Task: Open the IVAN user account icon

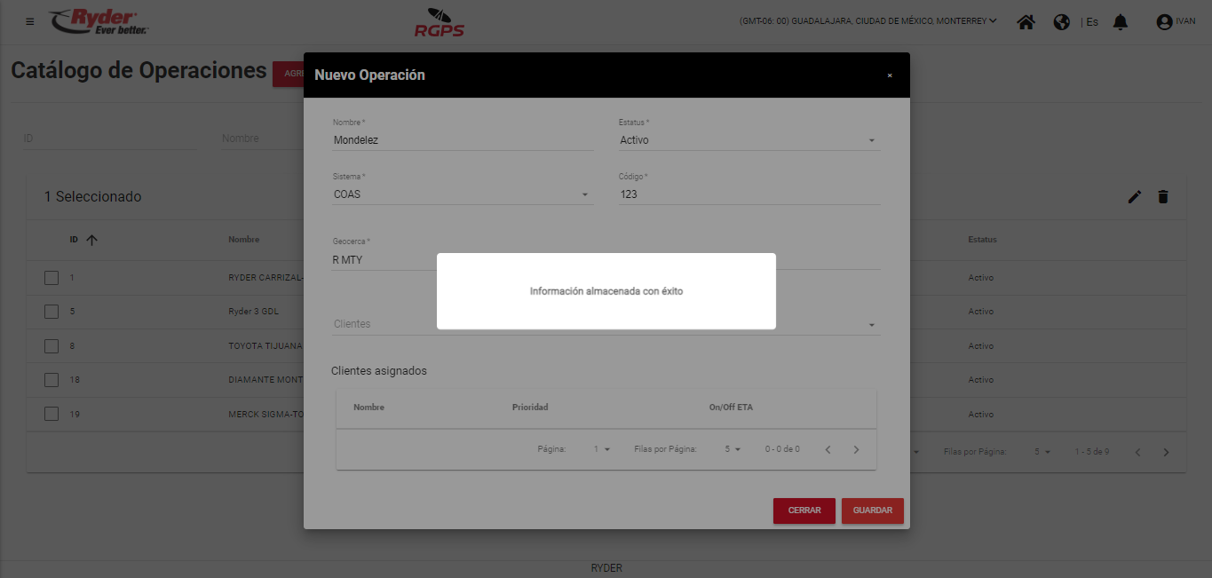Action: 1164,22
